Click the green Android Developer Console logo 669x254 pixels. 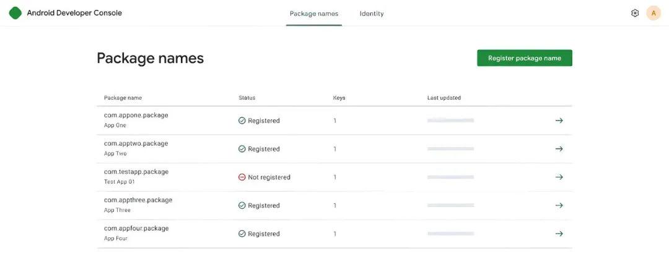point(15,13)
